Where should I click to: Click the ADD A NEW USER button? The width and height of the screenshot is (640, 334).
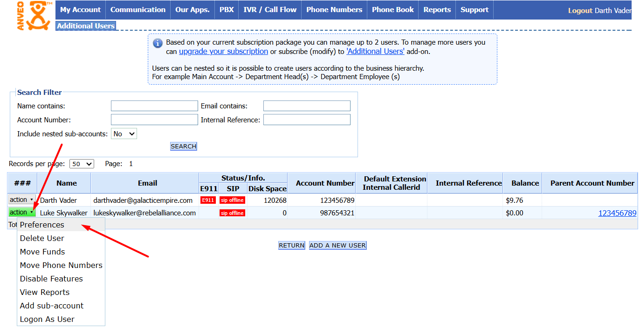tap(338, 245)
